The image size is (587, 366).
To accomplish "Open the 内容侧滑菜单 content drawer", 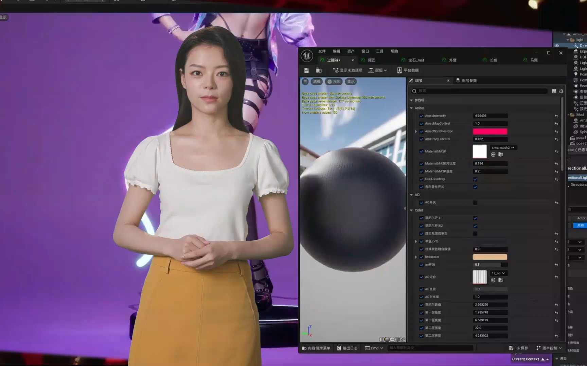I will (316, 348).
